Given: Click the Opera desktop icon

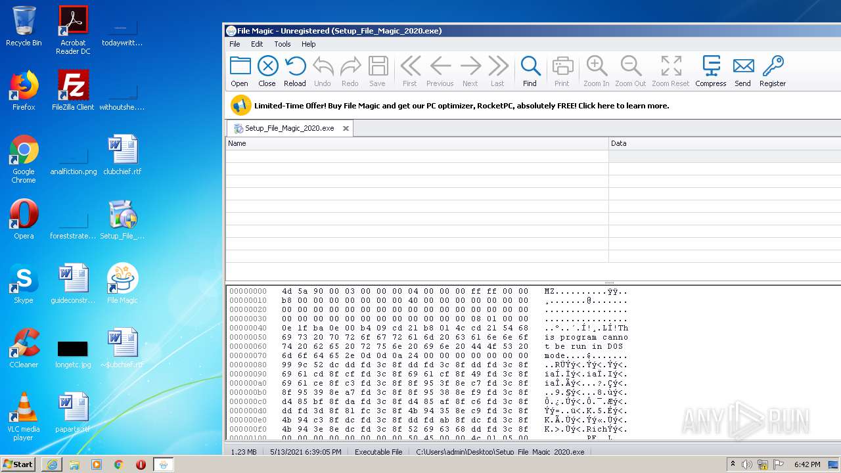Looking at the screenshot, I should [24, 219].
